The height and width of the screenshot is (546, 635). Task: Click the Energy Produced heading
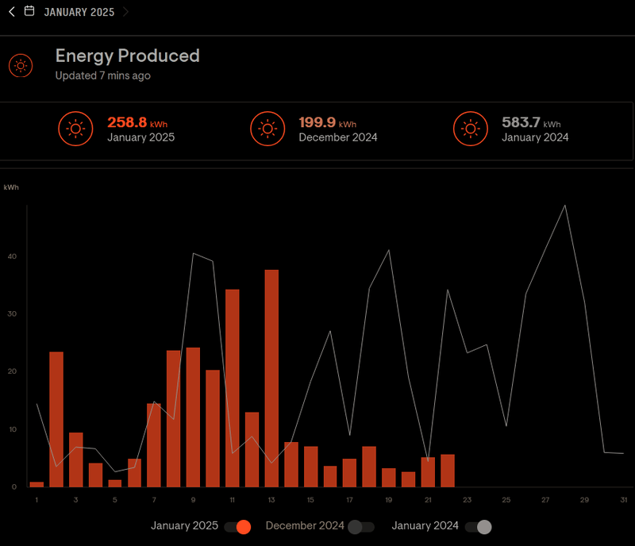128,56
